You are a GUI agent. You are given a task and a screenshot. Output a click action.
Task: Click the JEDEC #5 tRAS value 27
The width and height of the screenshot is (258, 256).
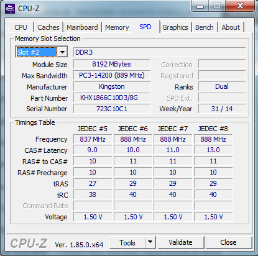93,183
